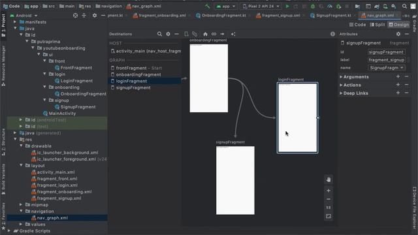Click the label field fragment_signup
This screenshot has width=418, height=235.
pos(386,59)
